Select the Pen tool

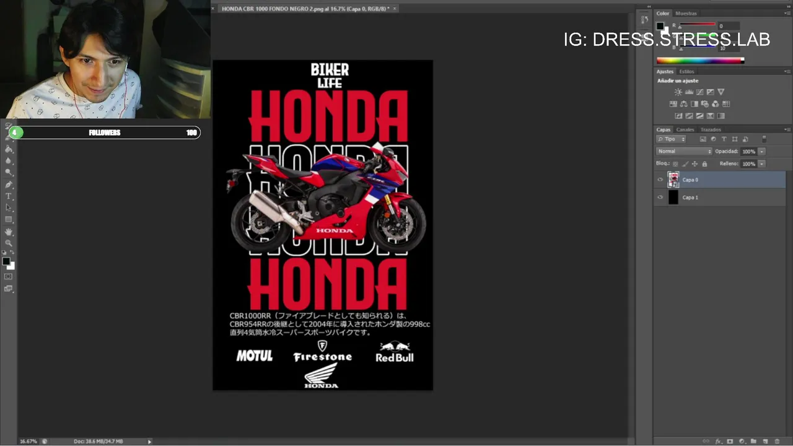pos(9,185)
